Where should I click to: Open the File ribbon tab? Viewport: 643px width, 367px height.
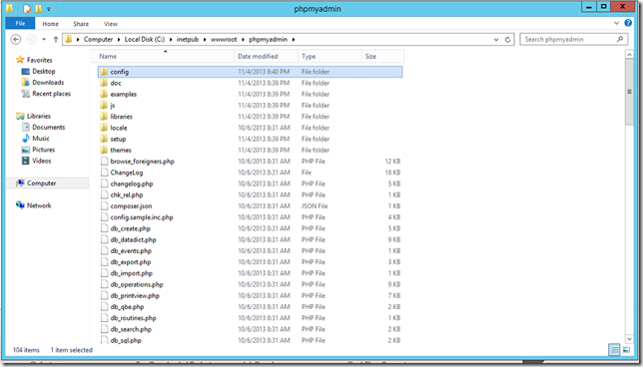tap(20, 23)
